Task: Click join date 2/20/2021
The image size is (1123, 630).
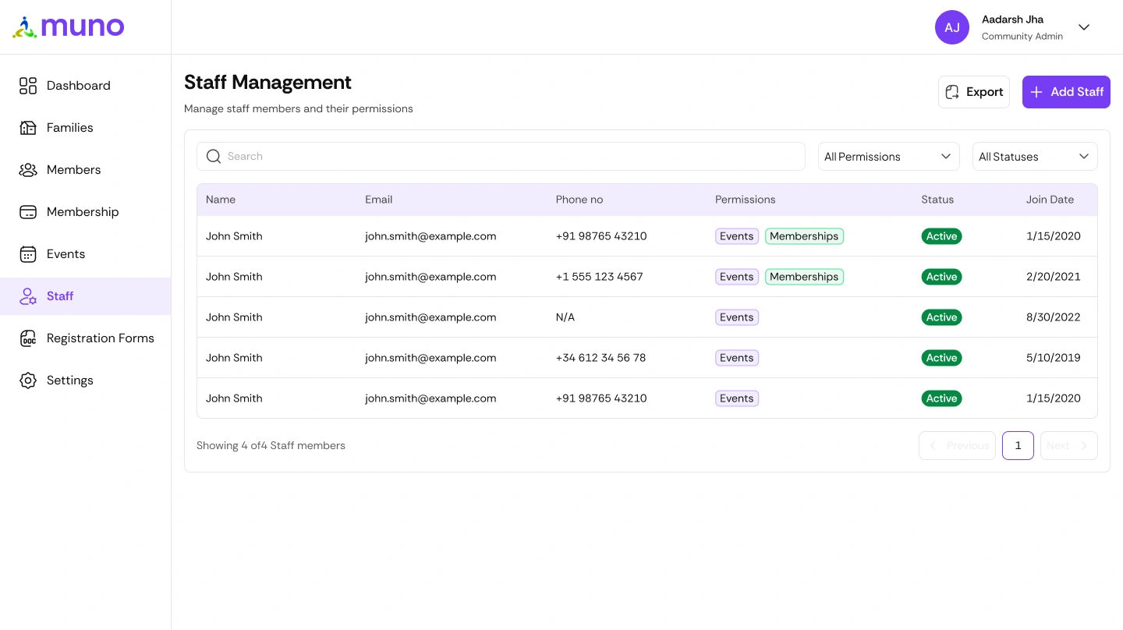Action: [1053, 277]
